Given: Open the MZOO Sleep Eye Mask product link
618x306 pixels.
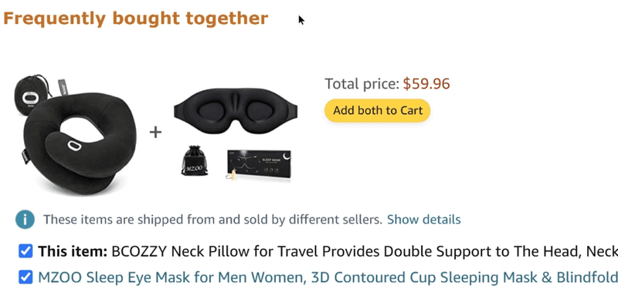Looking at the screenshot, I should click(x=328, y=277).
